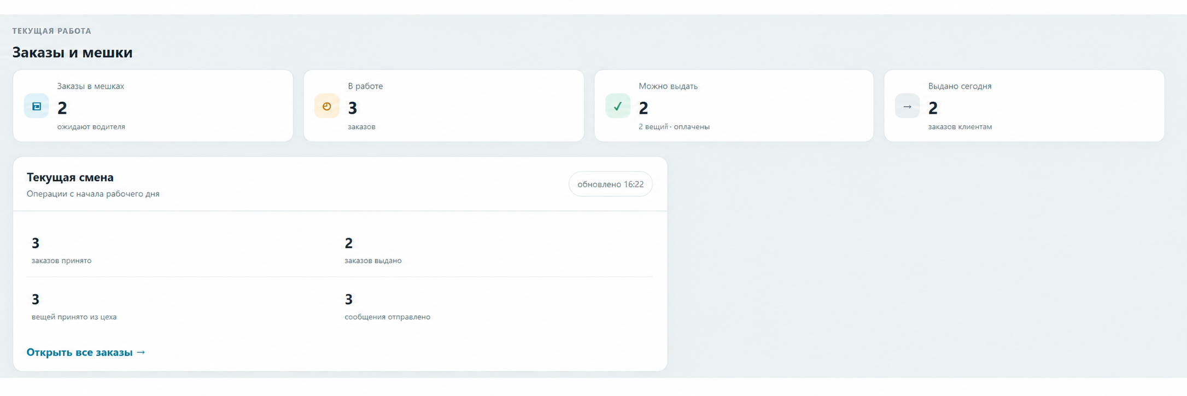Click the Можно выдать card label
The height and width of the screenshot is (396, 1187).
668,86
